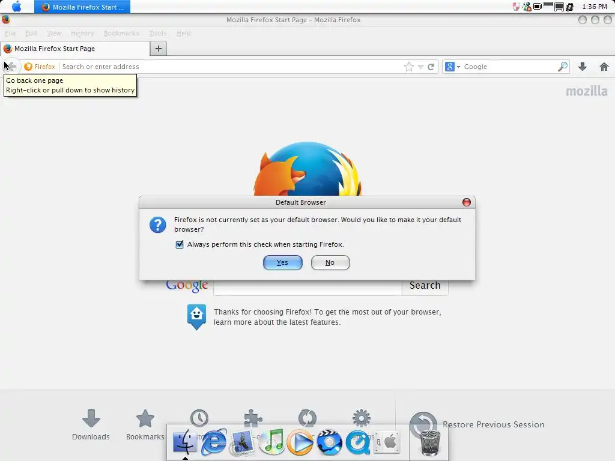Viewport: 615px width, 461px height.
Task: Click Restore Previous Session
Action: [x=494, y=424]
